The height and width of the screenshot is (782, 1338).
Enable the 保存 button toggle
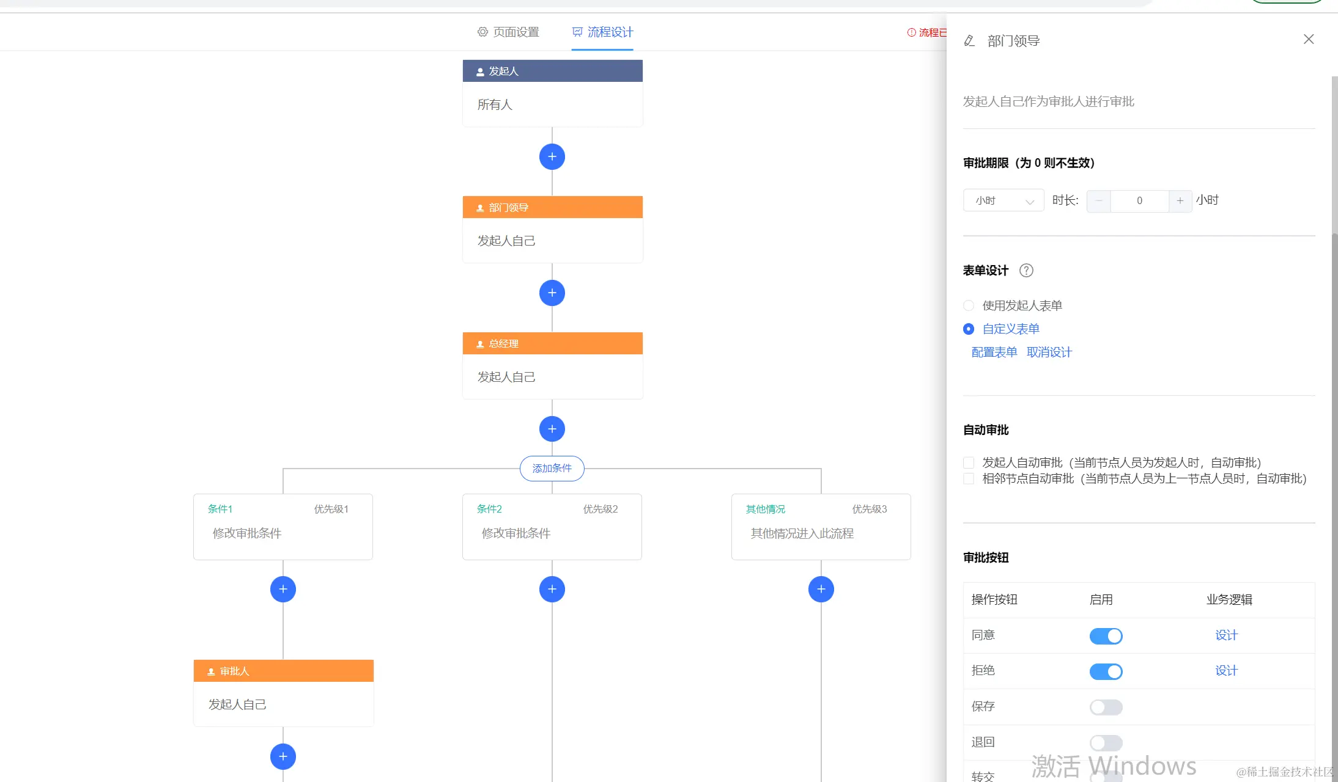(x=1106, y=707)
